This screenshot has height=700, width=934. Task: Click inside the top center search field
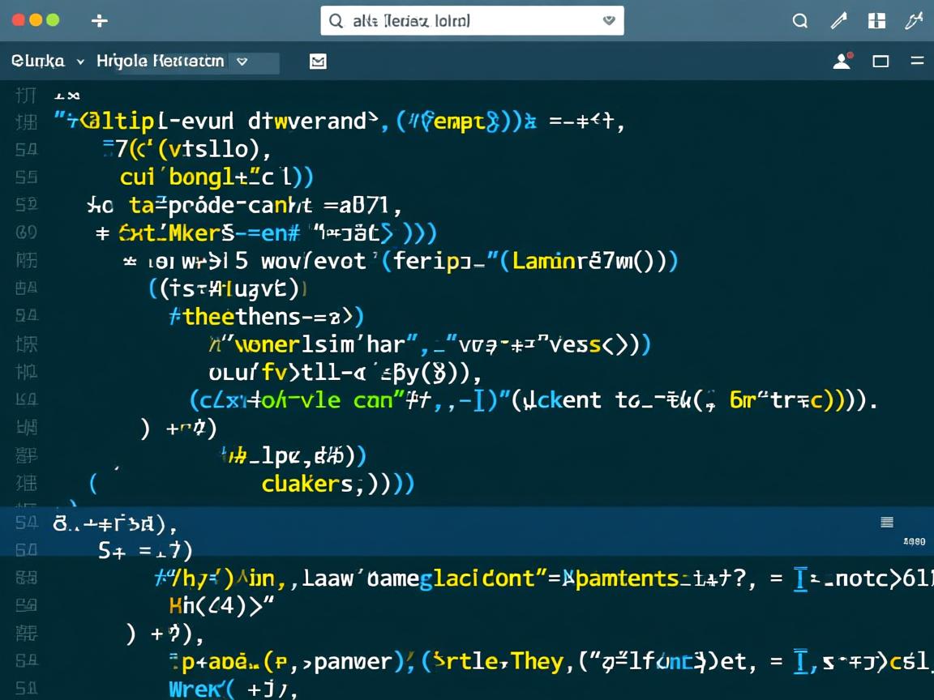pos(470,21)
